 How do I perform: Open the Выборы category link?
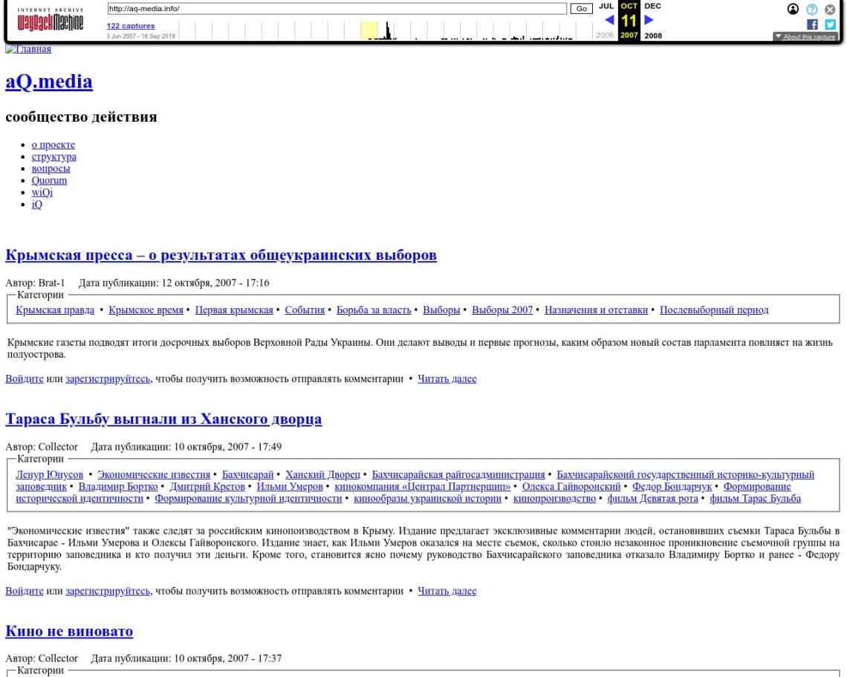click(x=441, y=310)
